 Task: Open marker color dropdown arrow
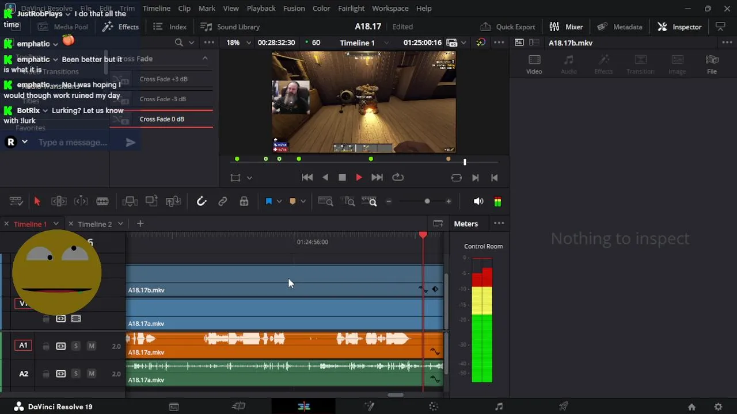pos(303,201)
